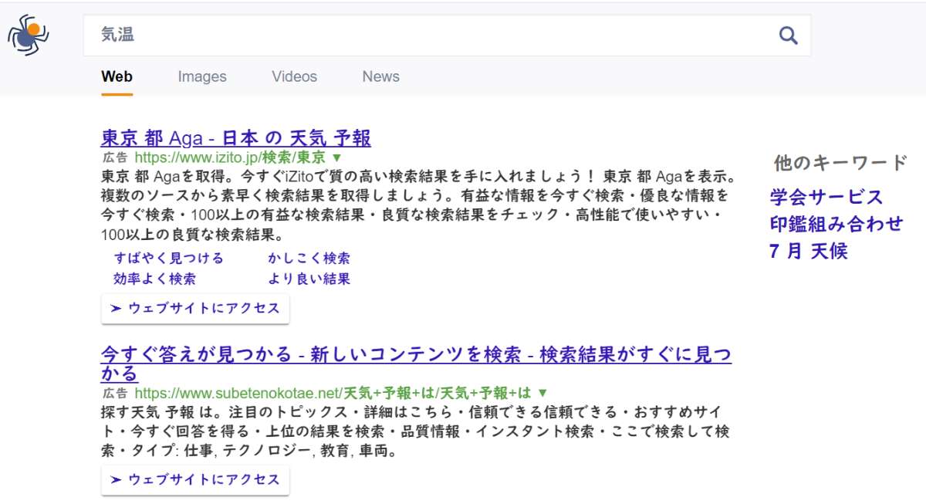Click the magnifying glass search icon

coord(787,36)
